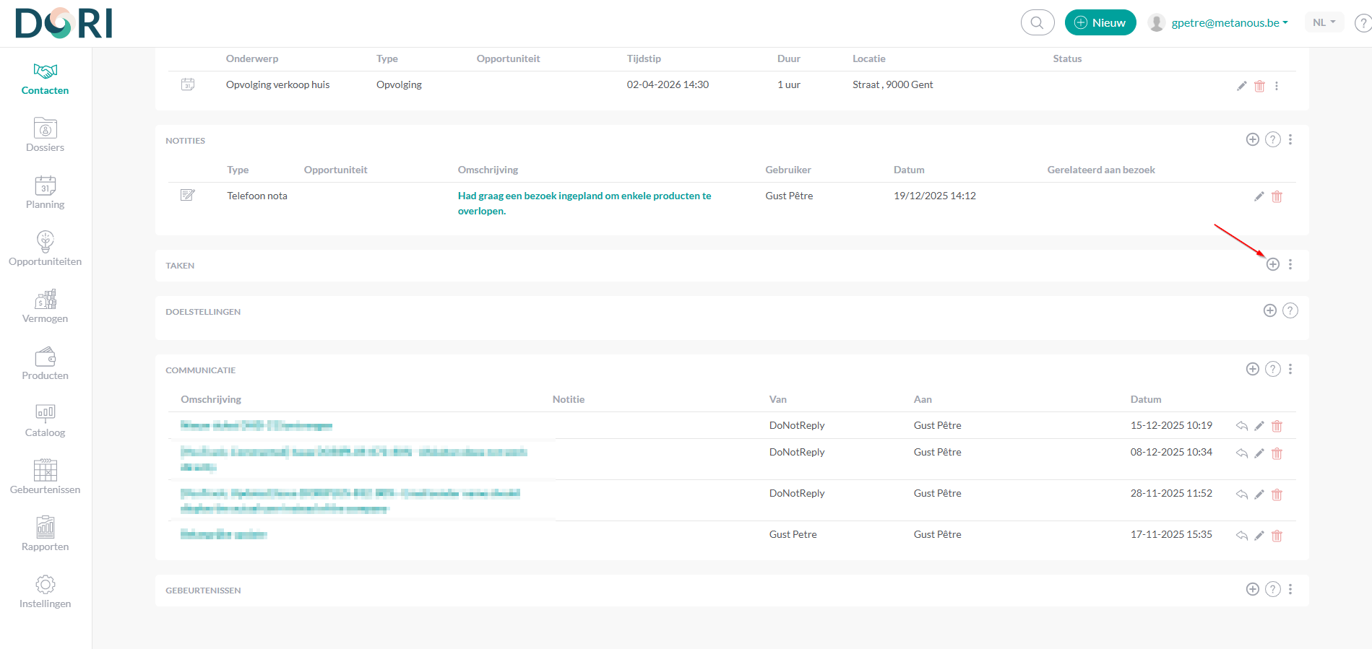Open help for the Doelstellingen section
Screen dimensions: 1372x649
[1290, 310]
